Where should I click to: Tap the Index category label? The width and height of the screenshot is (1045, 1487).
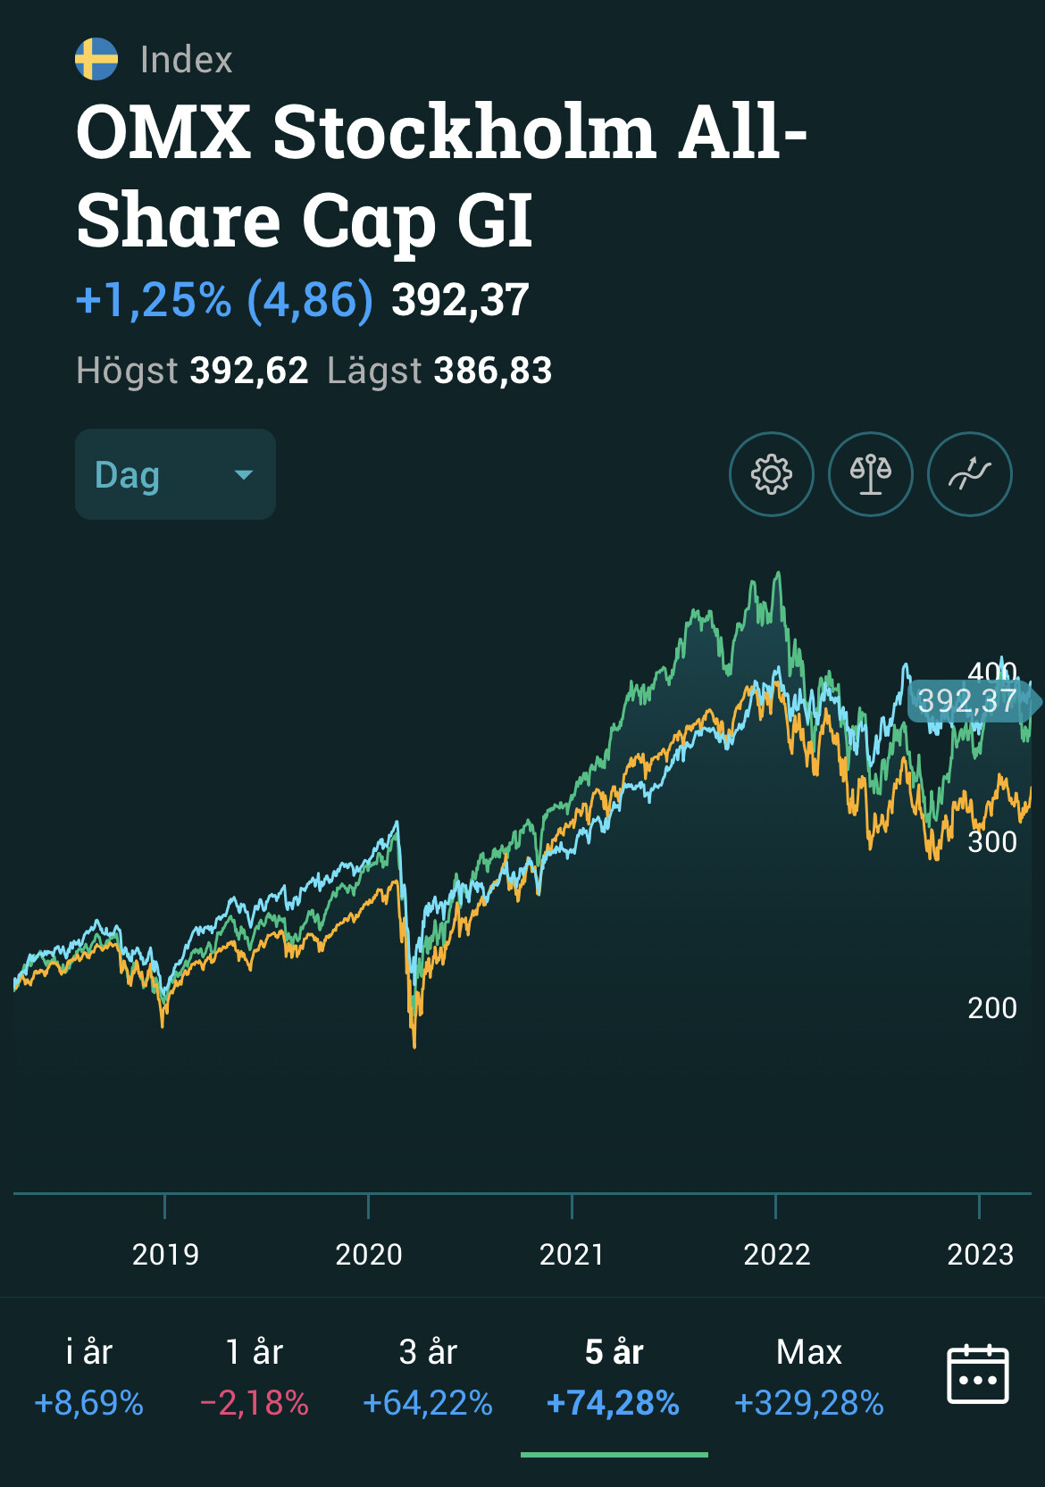(186, 60)
